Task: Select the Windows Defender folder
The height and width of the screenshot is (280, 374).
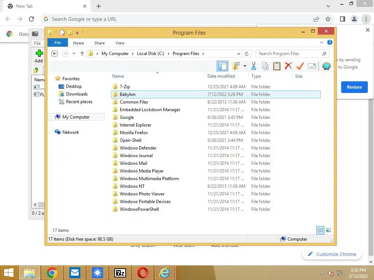Action: pos(216,148)
